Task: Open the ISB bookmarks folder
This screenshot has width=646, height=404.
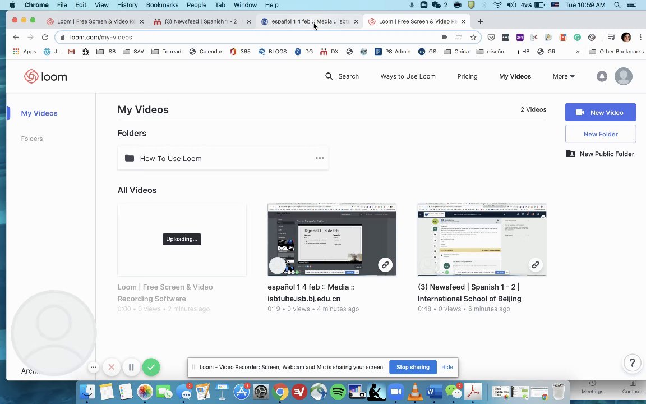Action: pyautogui.click(x=106, y=52)
